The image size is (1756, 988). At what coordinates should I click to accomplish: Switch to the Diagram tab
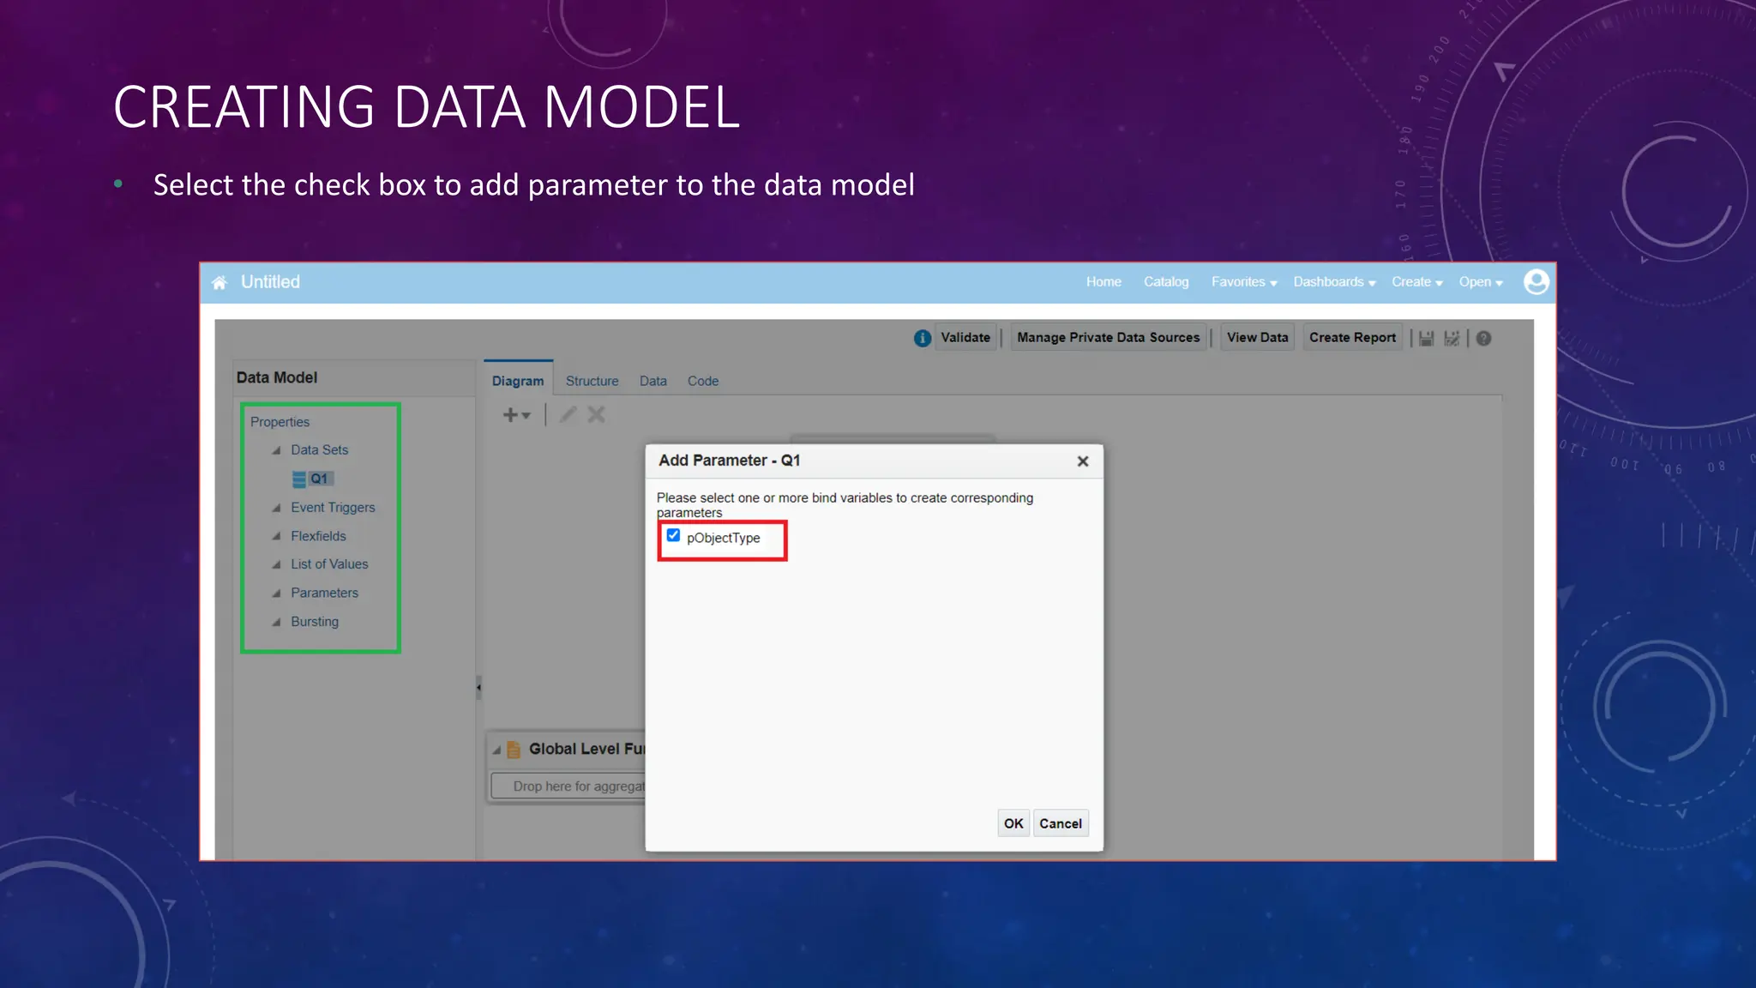pos(518,381)
